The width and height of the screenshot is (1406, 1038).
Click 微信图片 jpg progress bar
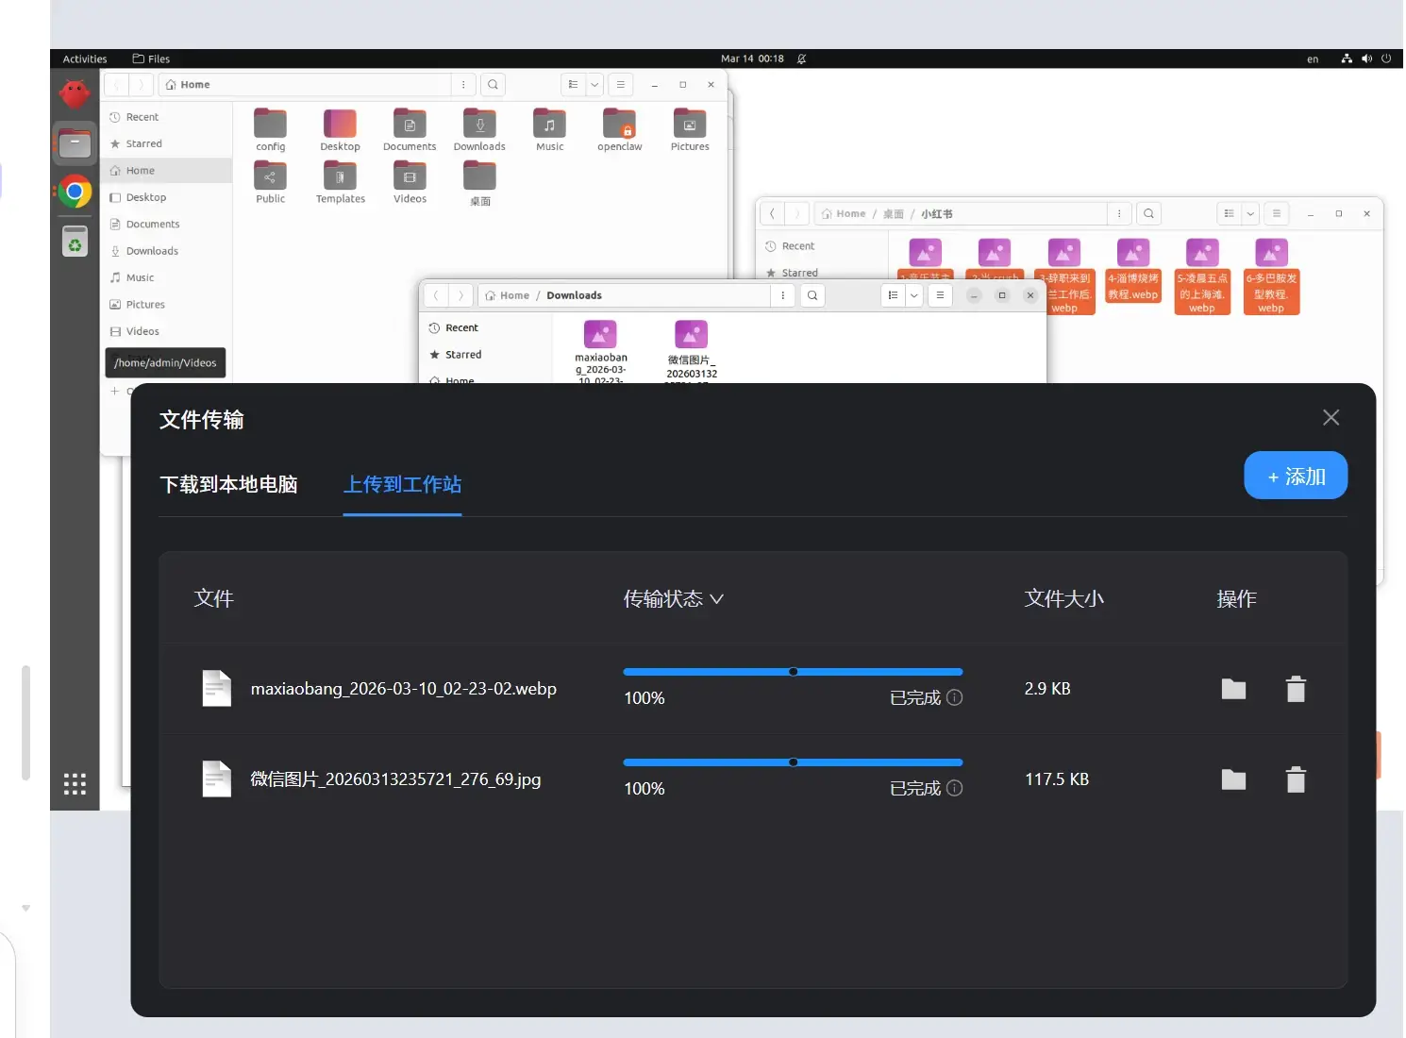pos(793,762)
